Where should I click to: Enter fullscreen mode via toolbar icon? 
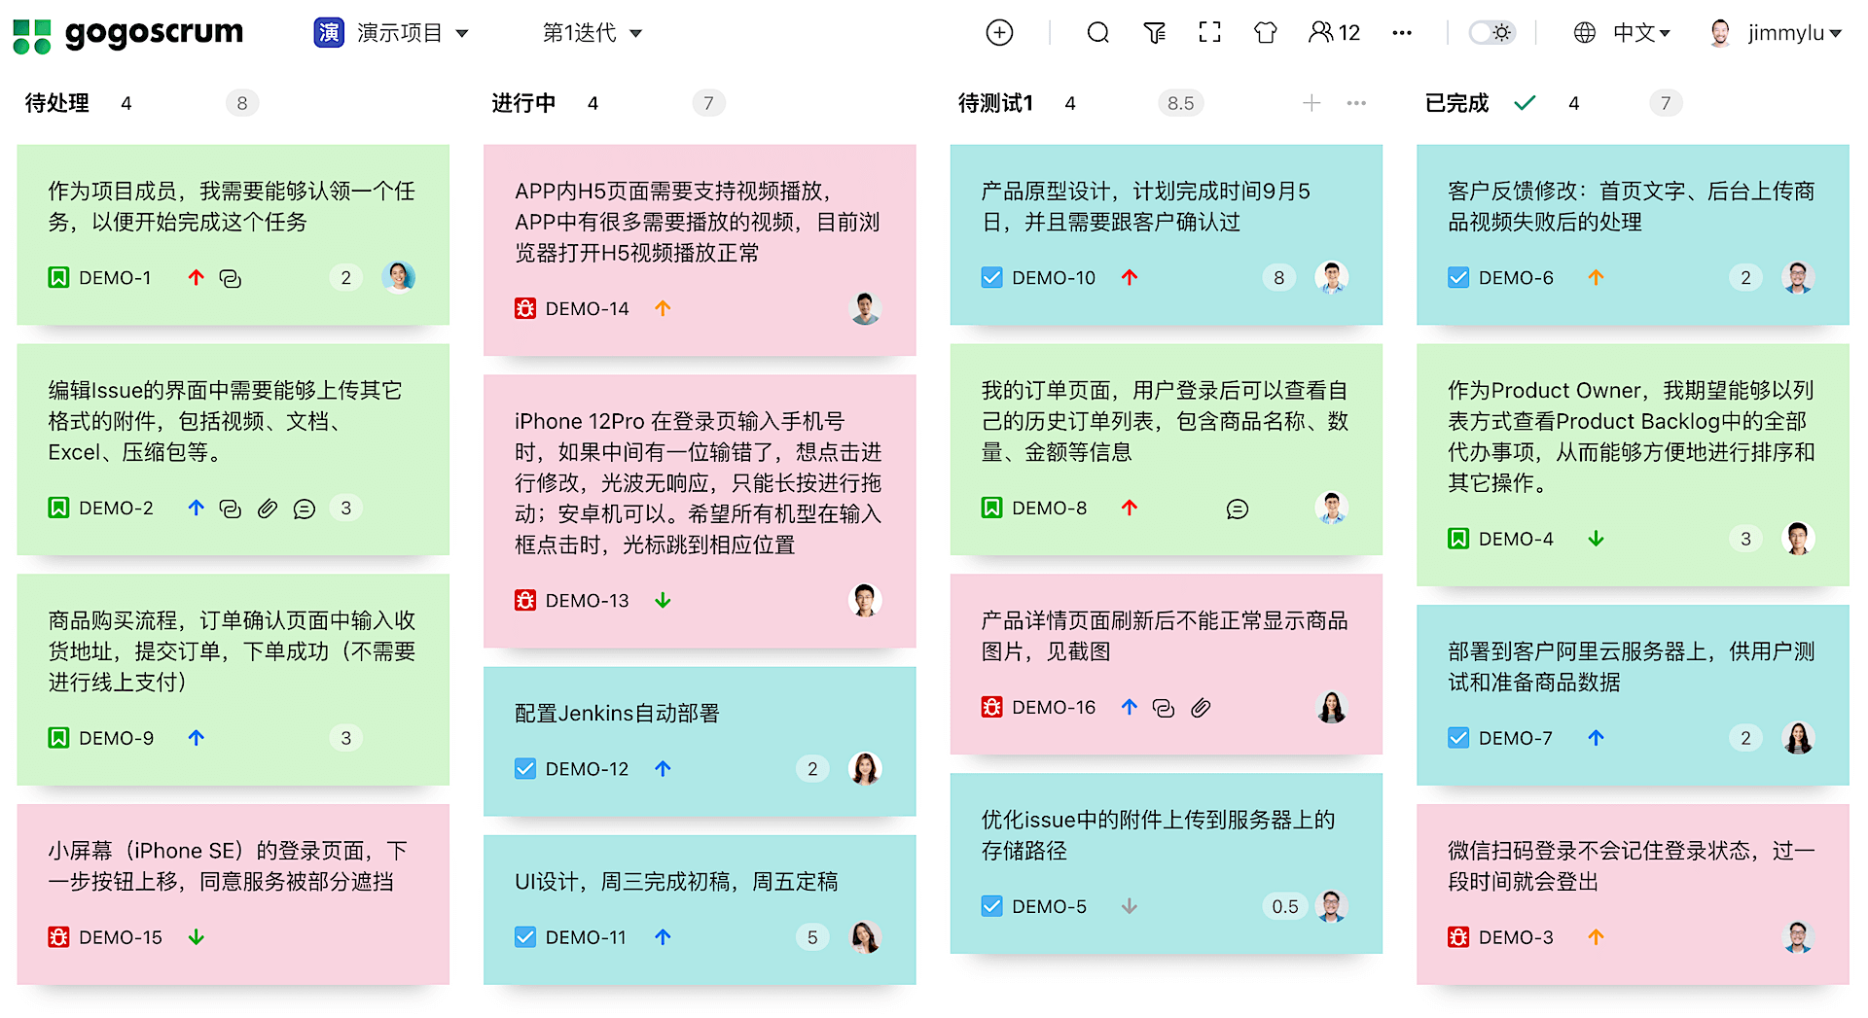click(1209, 33)
